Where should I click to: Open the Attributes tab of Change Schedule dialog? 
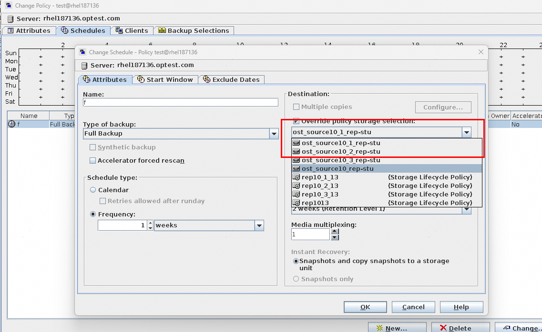(105, 79)
